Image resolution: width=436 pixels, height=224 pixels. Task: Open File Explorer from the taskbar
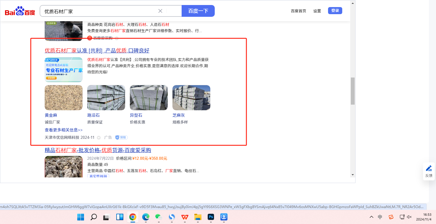pyautogui.click(x=198, y=217)
